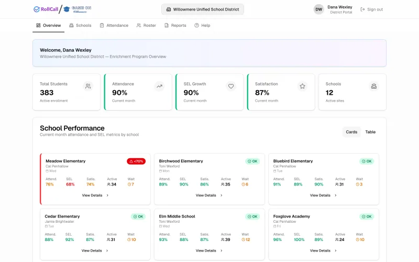Click Meadow Elementary active students icon
Screen dimensions: 419x262
click(x=109, y=184)
